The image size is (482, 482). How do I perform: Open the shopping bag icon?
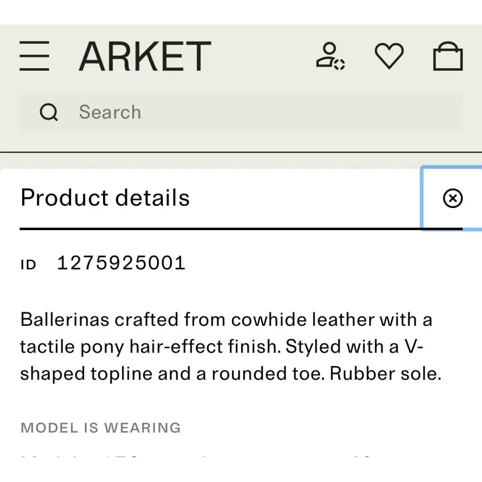pos(448,56)
